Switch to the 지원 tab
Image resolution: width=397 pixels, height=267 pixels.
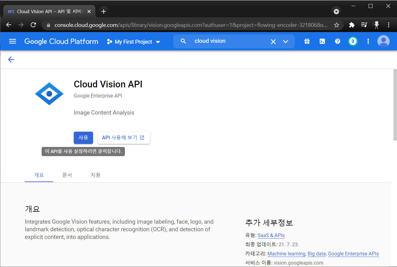click(96, 175)
